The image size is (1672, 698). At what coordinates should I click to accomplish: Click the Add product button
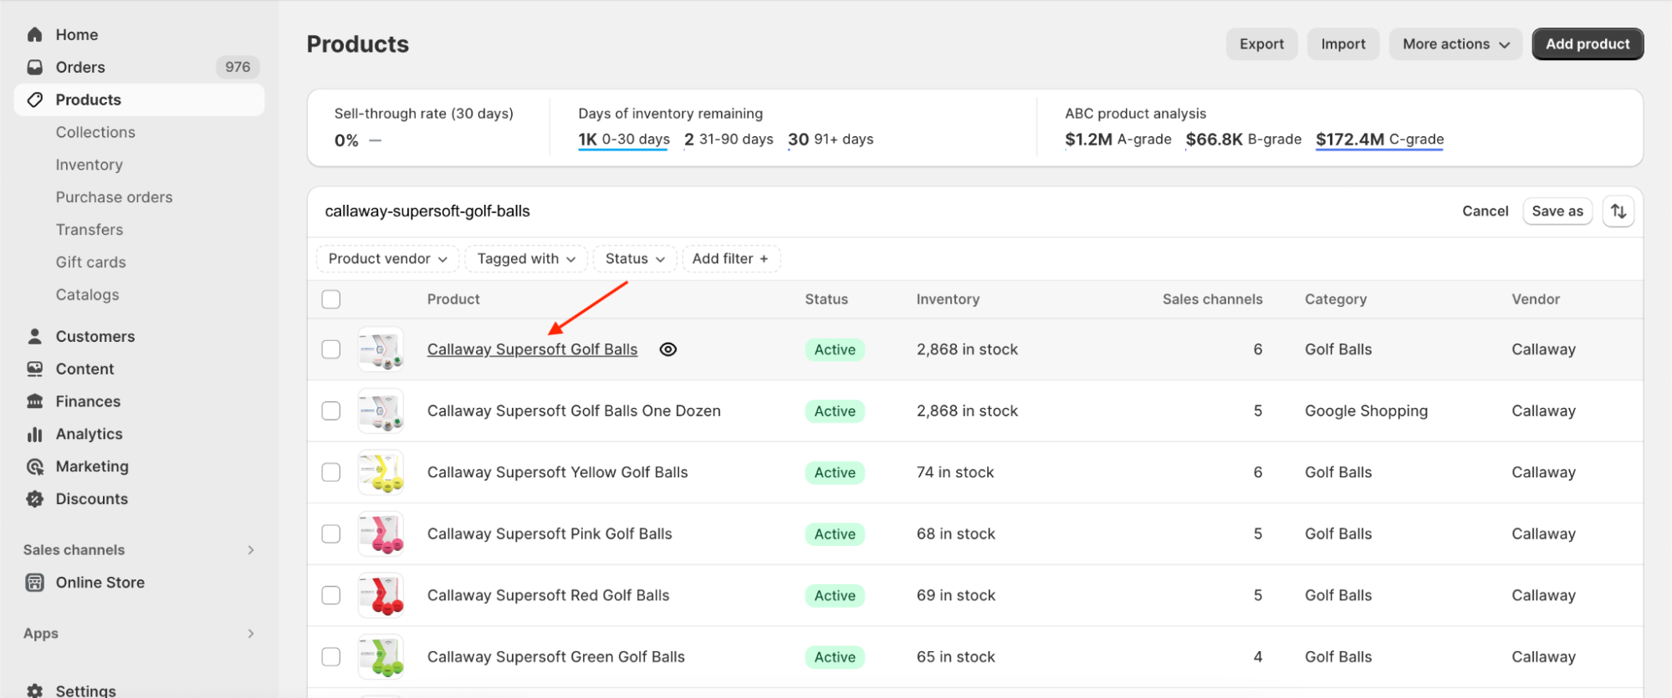click(x=1587, y=44)
